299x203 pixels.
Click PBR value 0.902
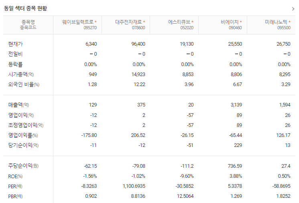(91, 196)
